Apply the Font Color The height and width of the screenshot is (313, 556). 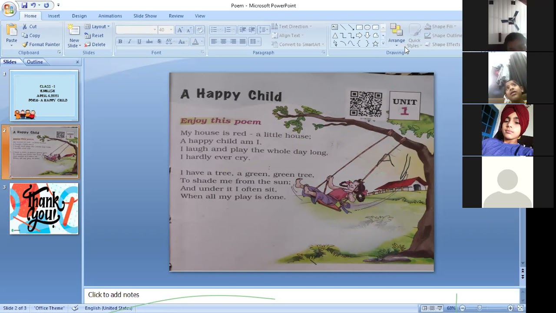point(195,42)
